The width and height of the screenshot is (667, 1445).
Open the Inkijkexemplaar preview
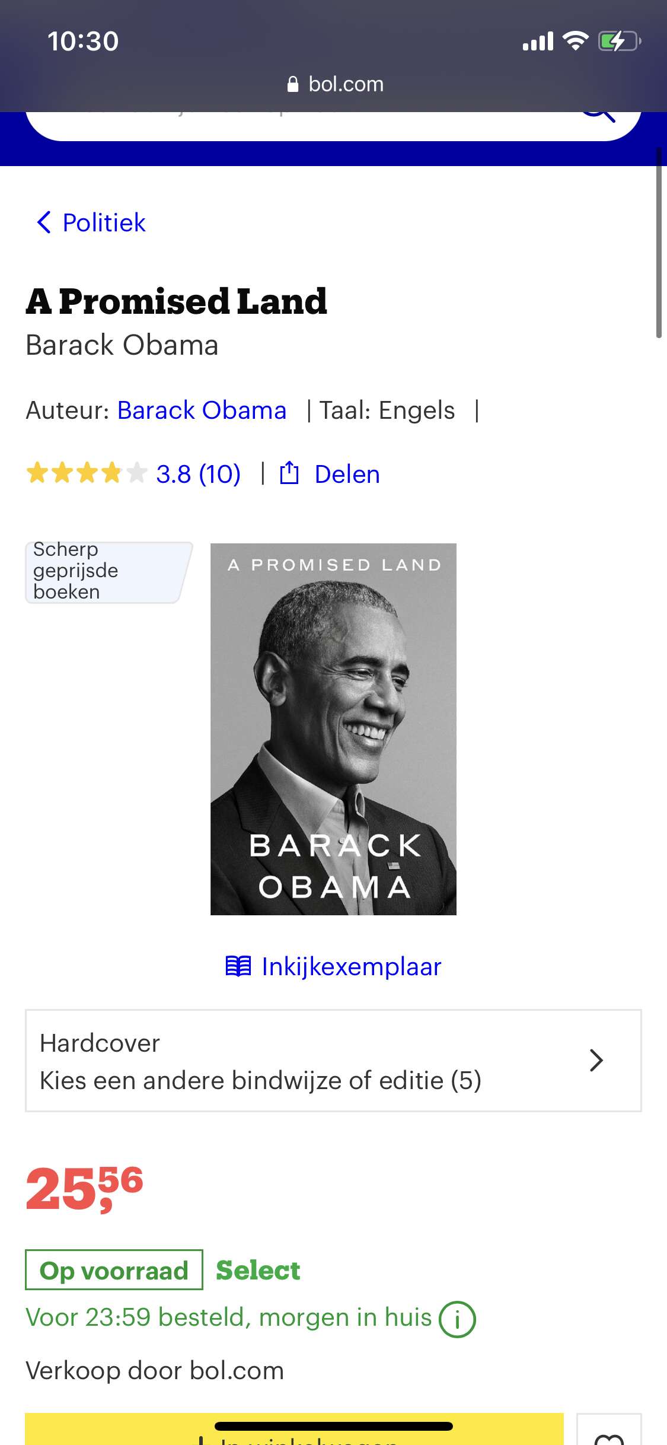(x=352, y=966)
